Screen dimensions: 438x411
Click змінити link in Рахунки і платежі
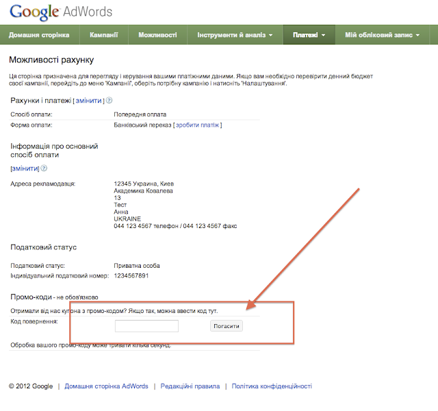88,101
